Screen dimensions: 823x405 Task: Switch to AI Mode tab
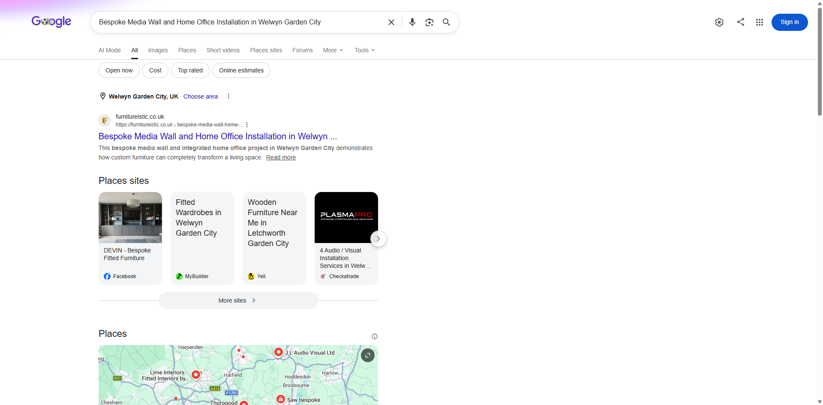(x=110, y=50)
